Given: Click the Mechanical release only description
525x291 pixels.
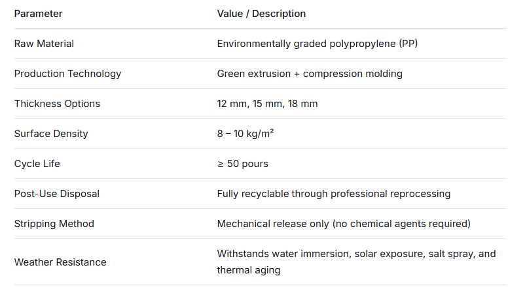Looking at the screenshot, I should click(x=344, y=224).
